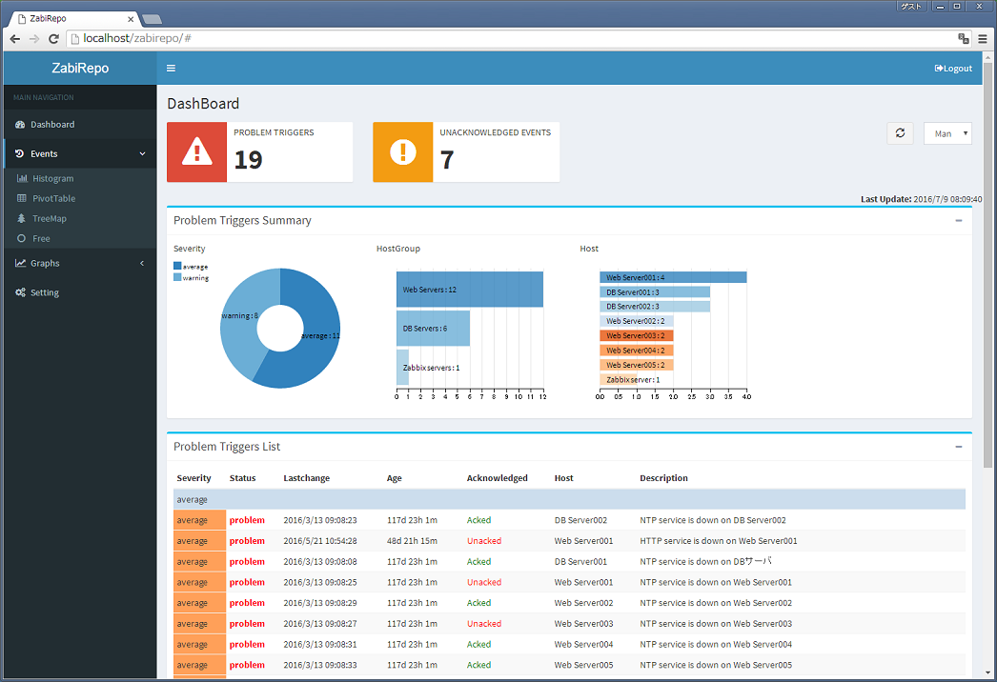Click the browser forward arrow
Viewport: 997px width, 682px height.
(x=34, y=39)
